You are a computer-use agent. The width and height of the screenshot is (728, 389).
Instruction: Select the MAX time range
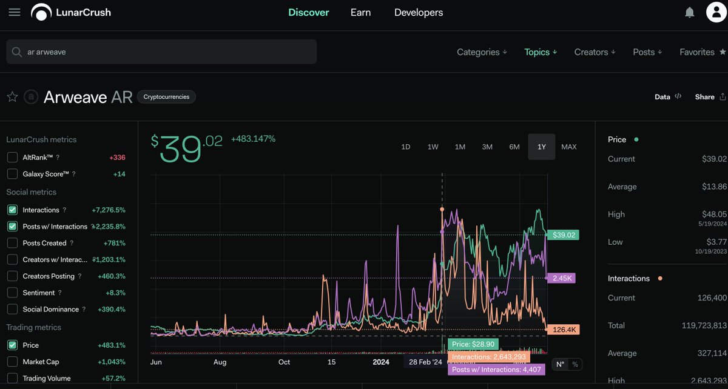569,147
